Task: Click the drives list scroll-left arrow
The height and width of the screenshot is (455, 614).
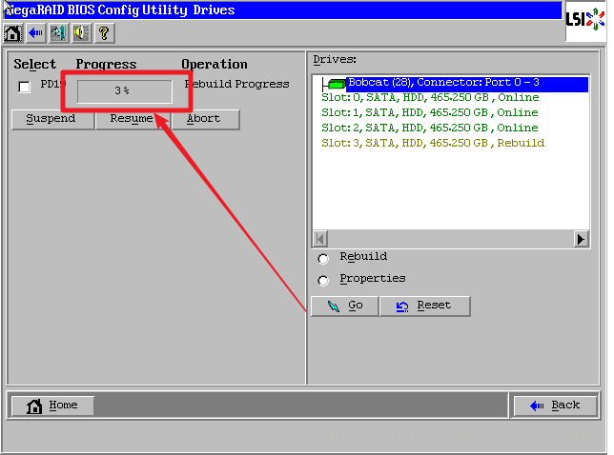Action: click(320, 239)
